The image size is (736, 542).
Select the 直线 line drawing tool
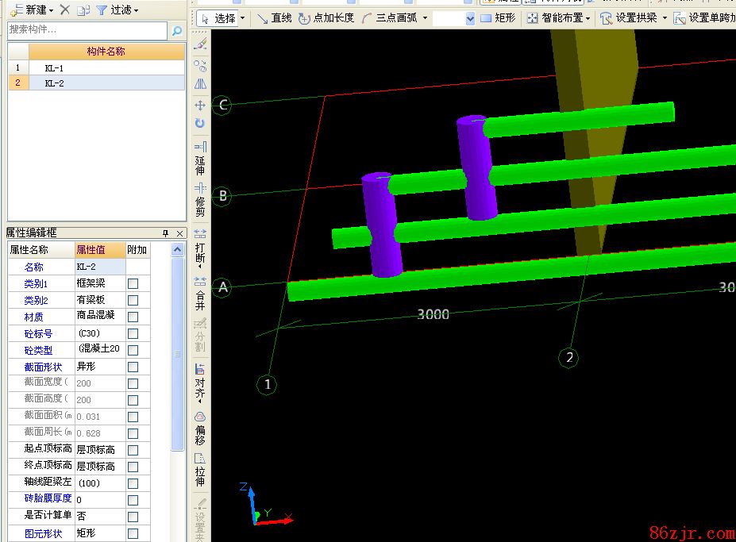275,17
